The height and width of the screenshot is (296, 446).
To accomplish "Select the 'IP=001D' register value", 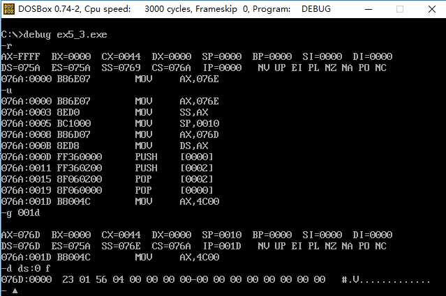I will coord(222,246).
